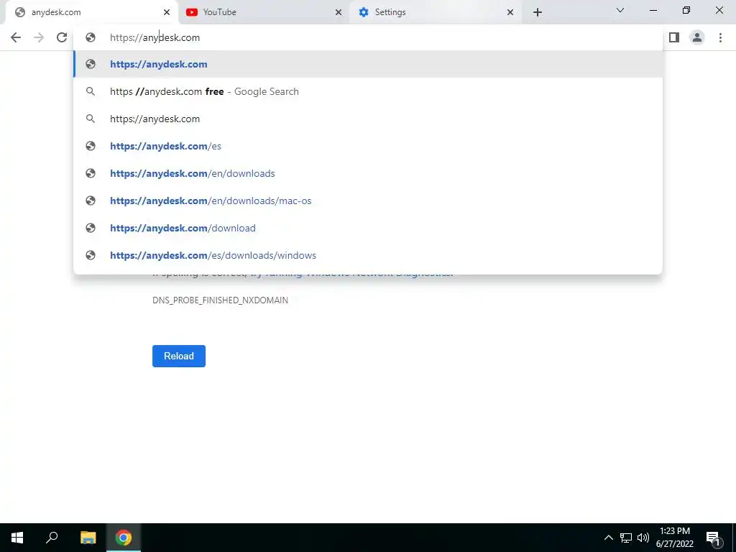
Task: Click the browser Back arrow
Action: point(16,37)
